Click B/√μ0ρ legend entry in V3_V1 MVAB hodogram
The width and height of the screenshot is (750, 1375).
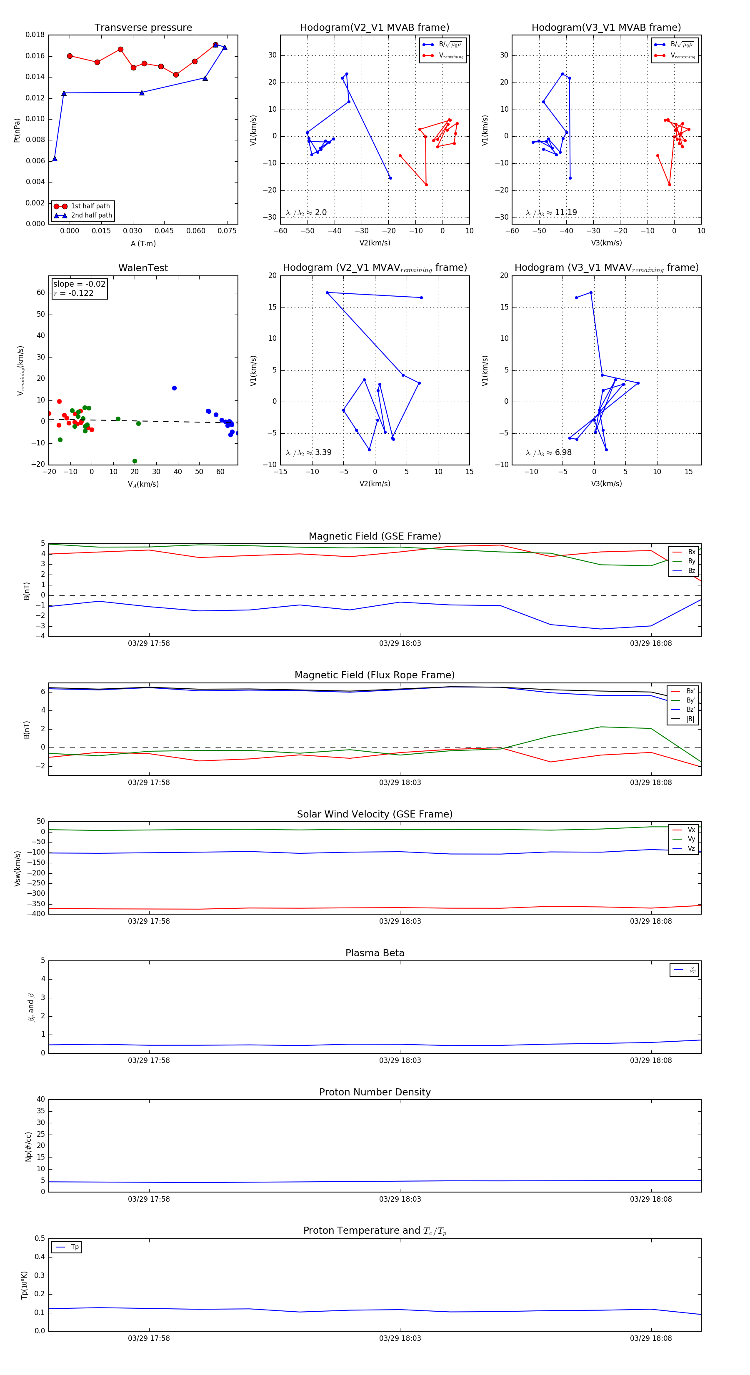point(675,45)
